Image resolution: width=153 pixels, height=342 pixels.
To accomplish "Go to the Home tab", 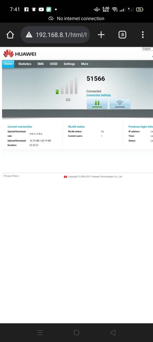I will [x=8, y=64].
